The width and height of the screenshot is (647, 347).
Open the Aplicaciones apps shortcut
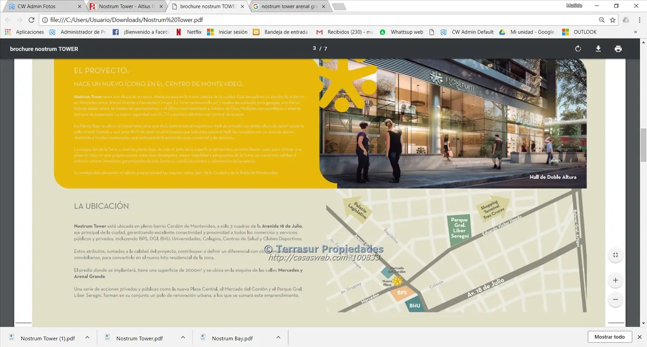pos(24,32)
